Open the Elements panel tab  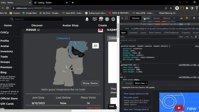(x=136, y=18)
